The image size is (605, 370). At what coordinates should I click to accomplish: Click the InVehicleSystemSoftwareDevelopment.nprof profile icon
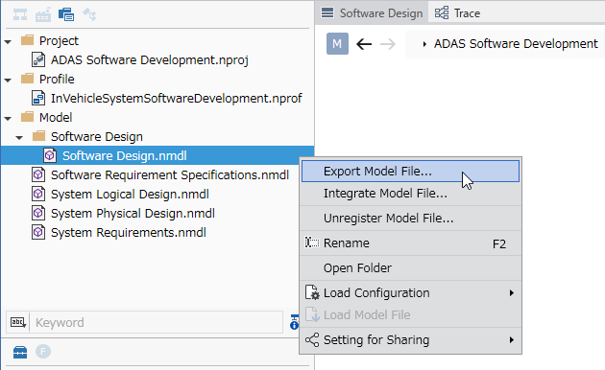[38, 98]
